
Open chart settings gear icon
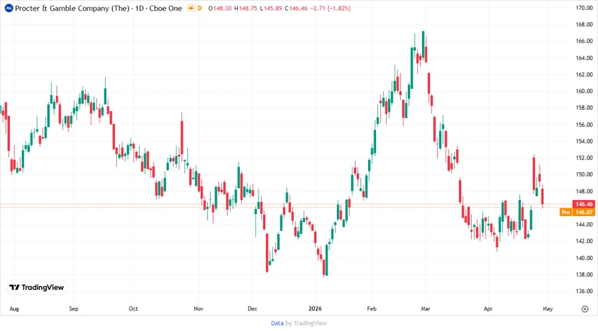pos(585,309)
